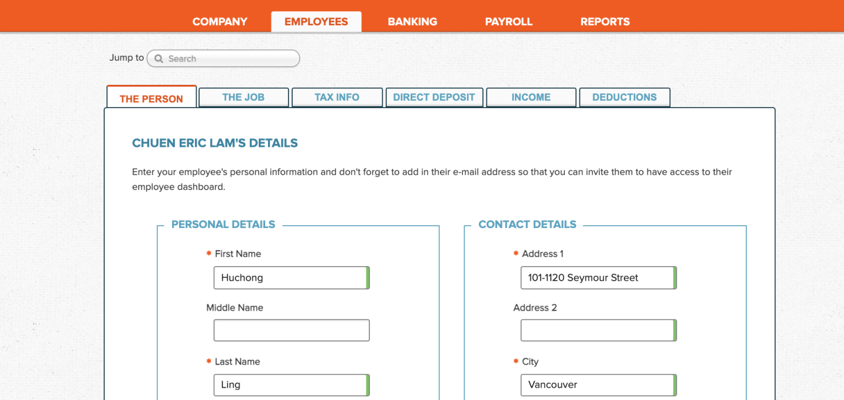Open the Tax Info tab
This screenshot has width=844, height=400.
pos(337,97)
